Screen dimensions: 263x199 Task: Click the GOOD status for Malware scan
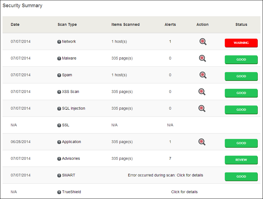[x=241, y=60]
